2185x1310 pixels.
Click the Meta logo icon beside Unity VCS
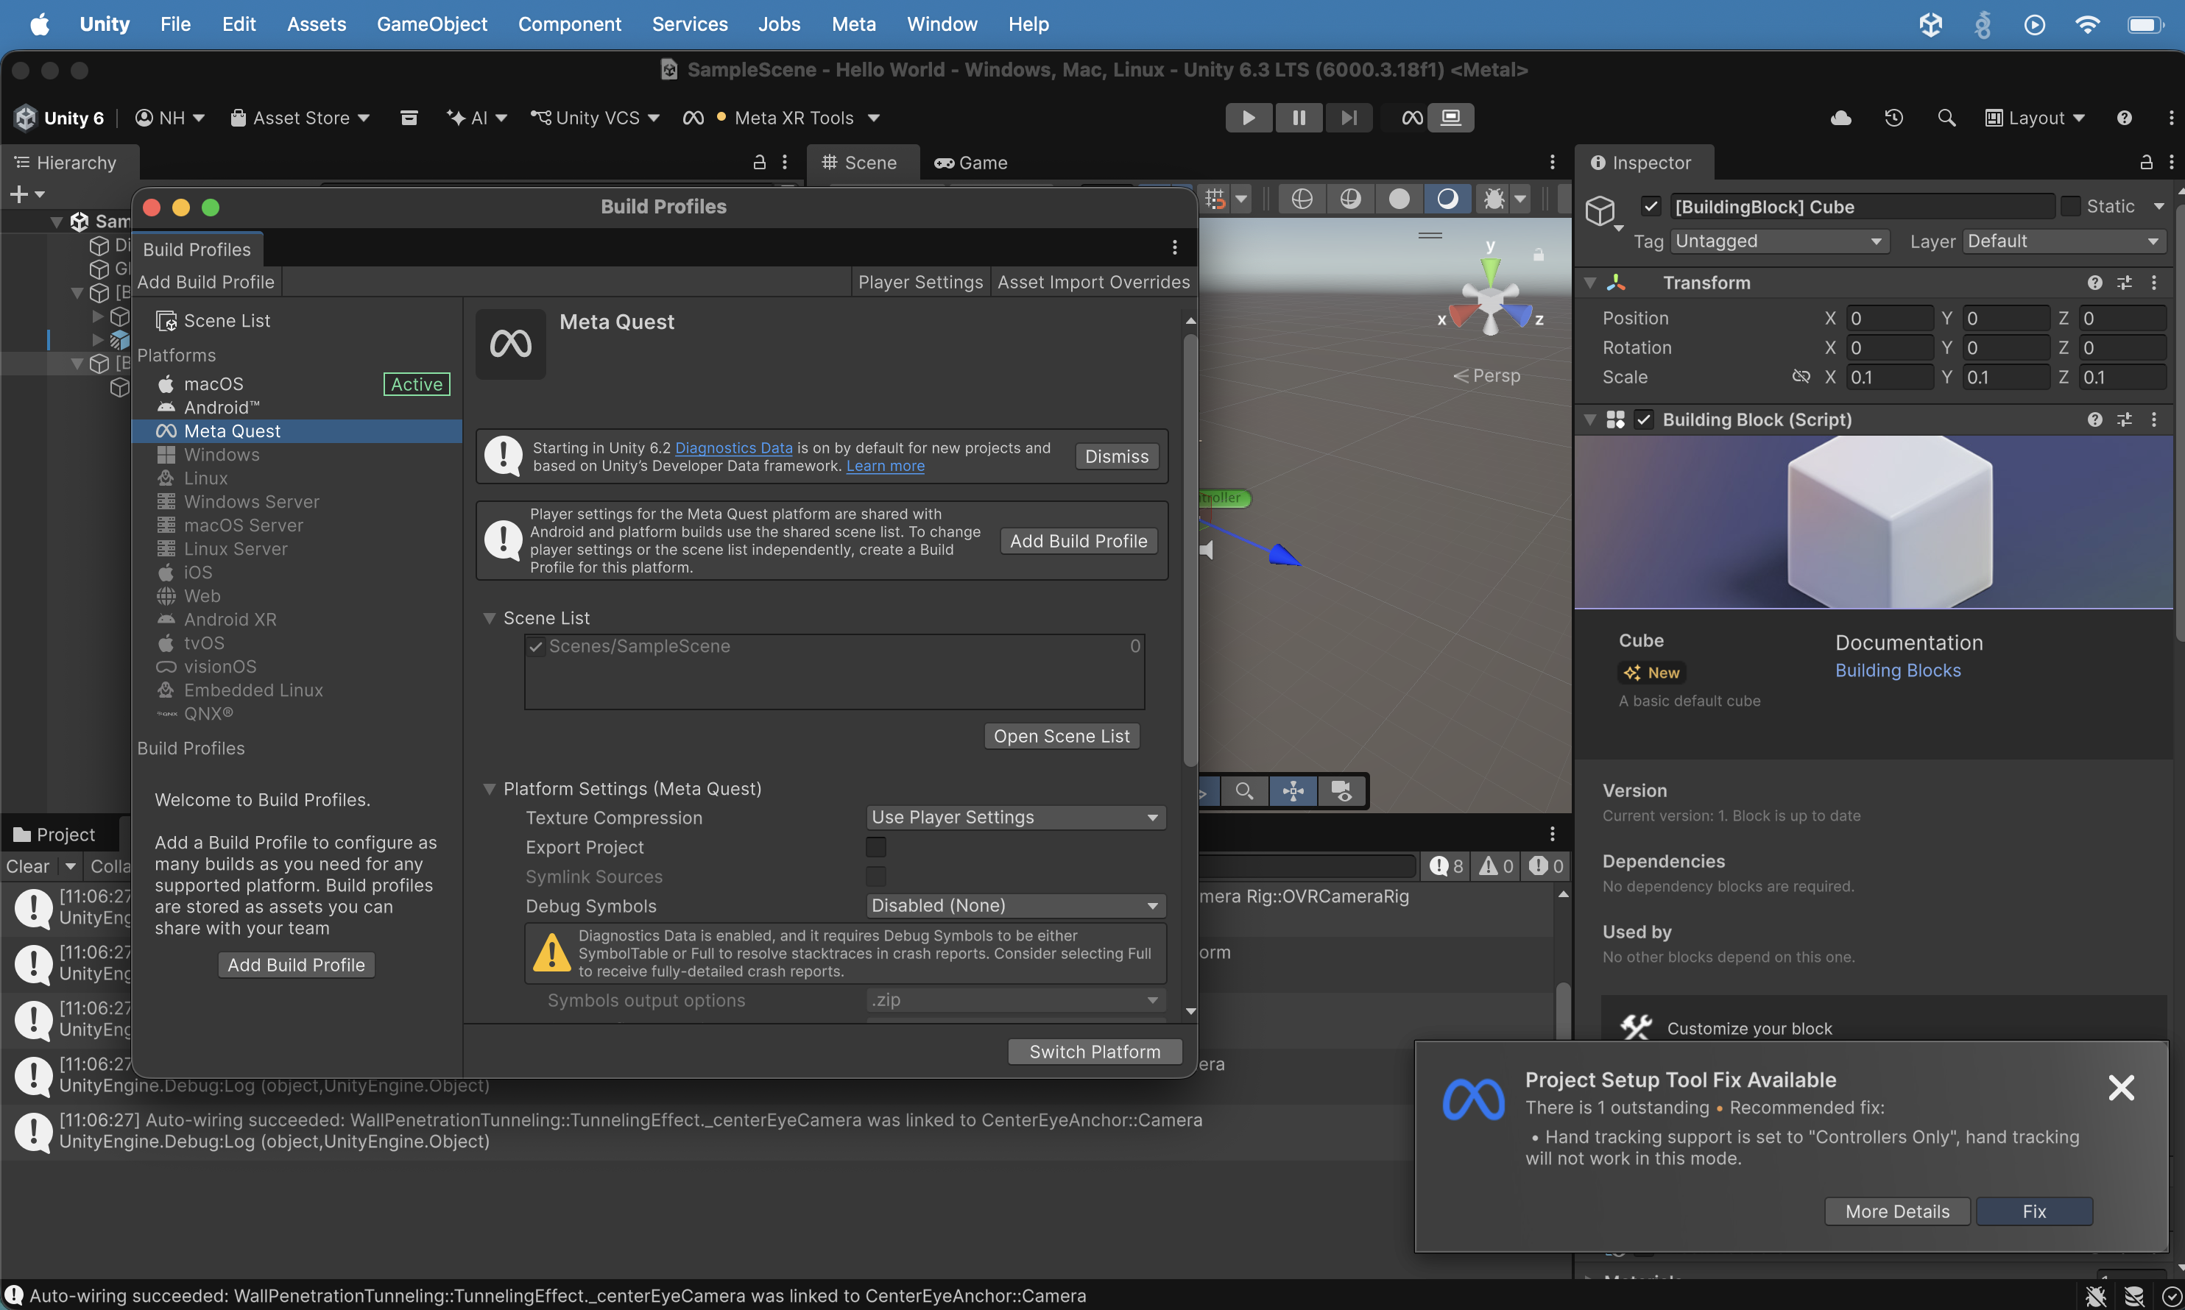(693, 118)
